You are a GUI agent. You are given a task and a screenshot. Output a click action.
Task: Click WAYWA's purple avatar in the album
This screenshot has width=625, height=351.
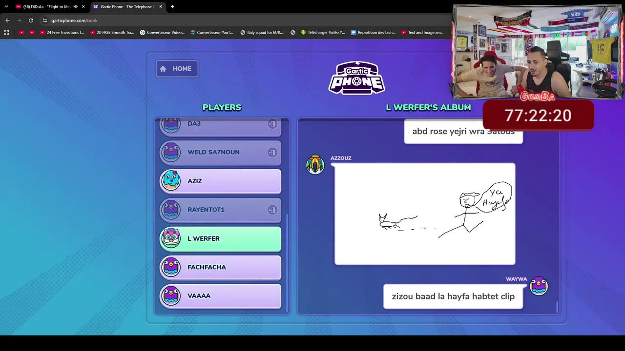click(x=539, y=286)
